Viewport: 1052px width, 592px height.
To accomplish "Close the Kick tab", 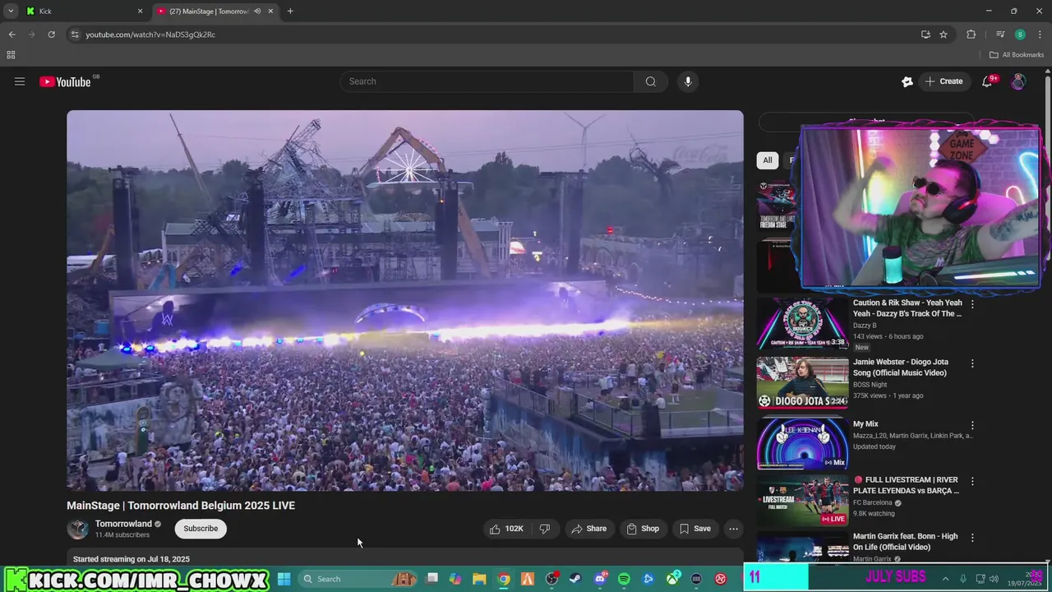I will 140,12.
